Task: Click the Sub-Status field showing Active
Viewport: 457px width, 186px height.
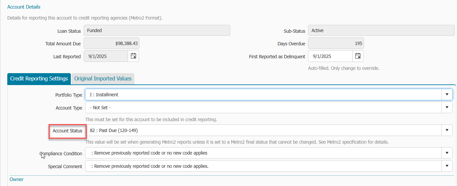Action: tap(381, 30)
